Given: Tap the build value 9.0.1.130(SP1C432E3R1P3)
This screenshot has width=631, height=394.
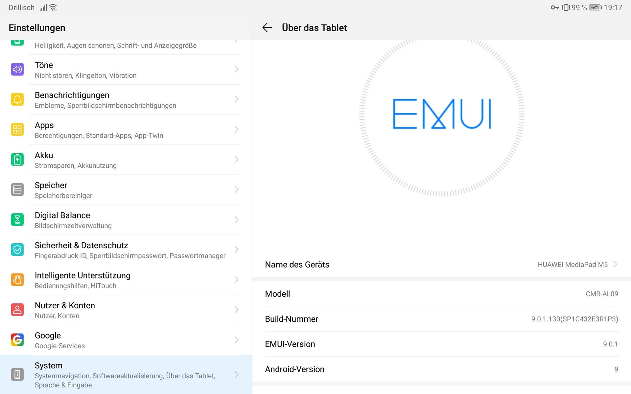Looking at the screenshot, I should (574, 319).
